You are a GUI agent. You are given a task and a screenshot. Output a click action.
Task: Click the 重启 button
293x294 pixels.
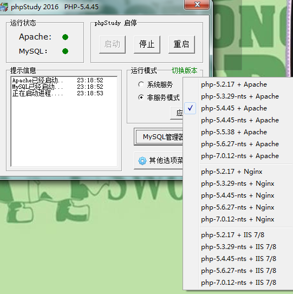coord(181,44)
